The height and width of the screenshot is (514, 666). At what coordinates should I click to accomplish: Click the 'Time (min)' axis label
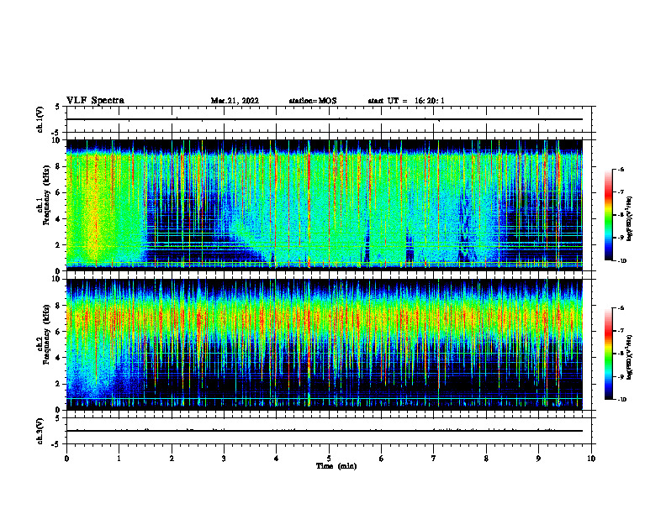336,466
